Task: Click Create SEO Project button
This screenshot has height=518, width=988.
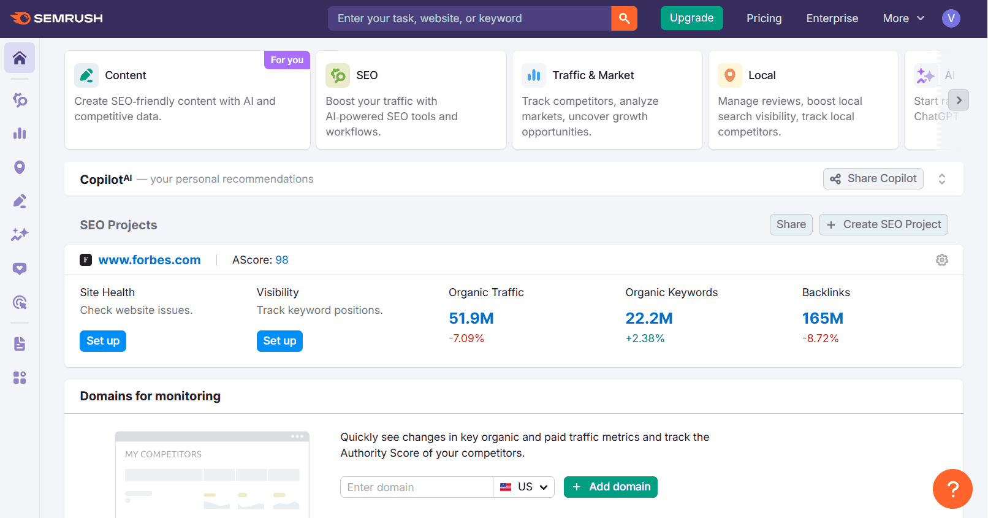Action: pos(883,224)
